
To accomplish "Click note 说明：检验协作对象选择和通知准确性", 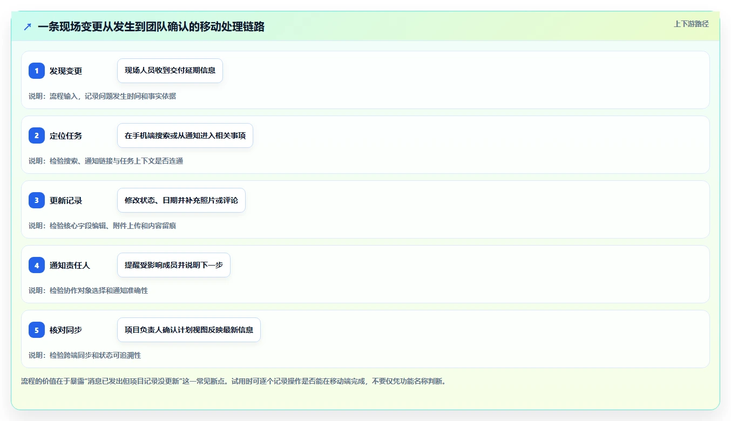I will coord(88,290).
